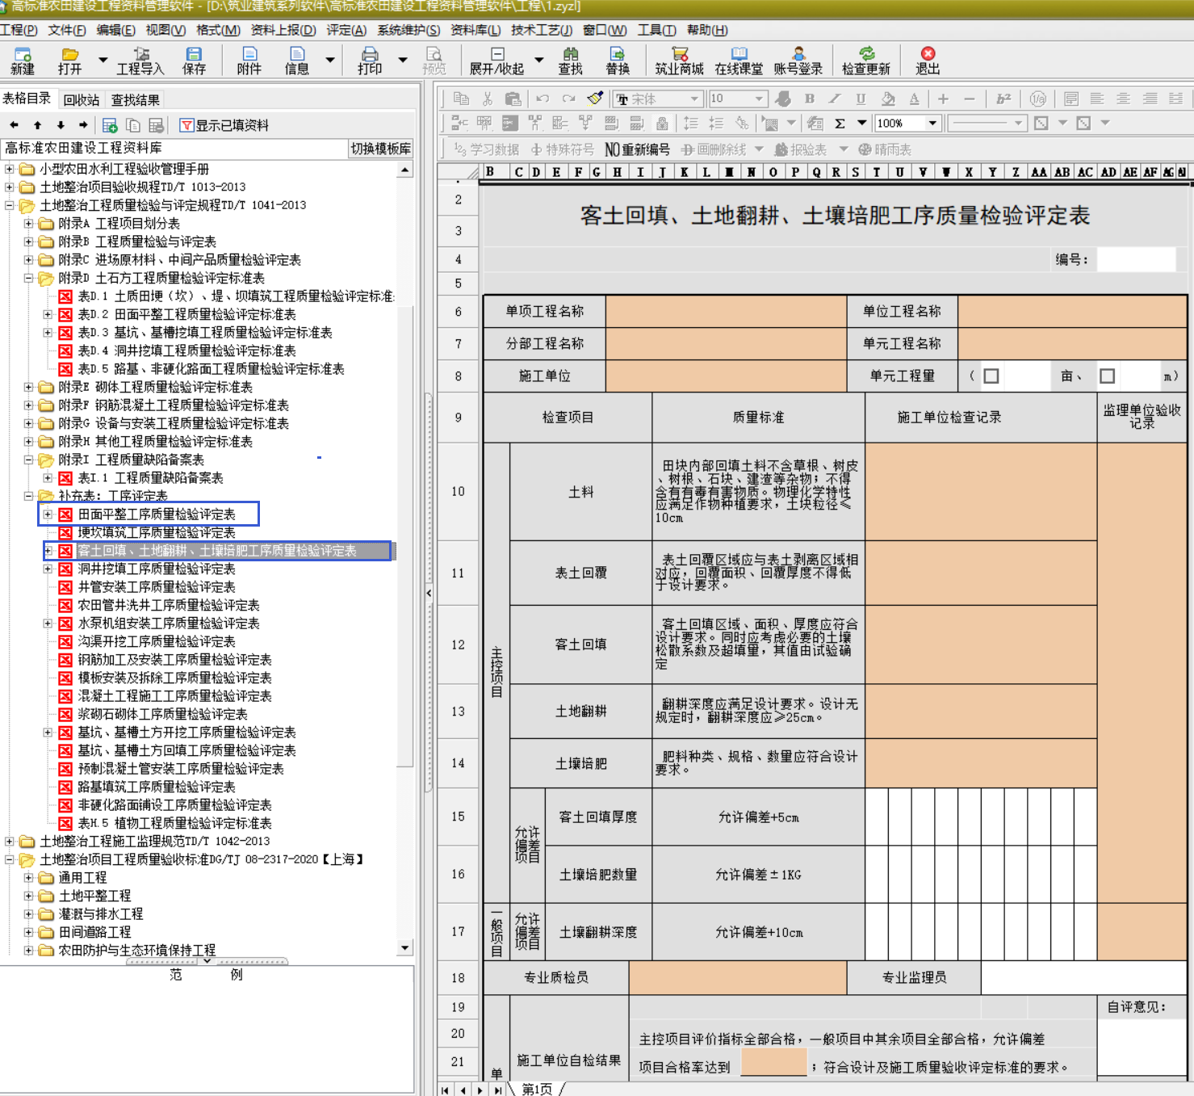
Task: Open the 工程导入 import tool
Action: click(140, 61)
